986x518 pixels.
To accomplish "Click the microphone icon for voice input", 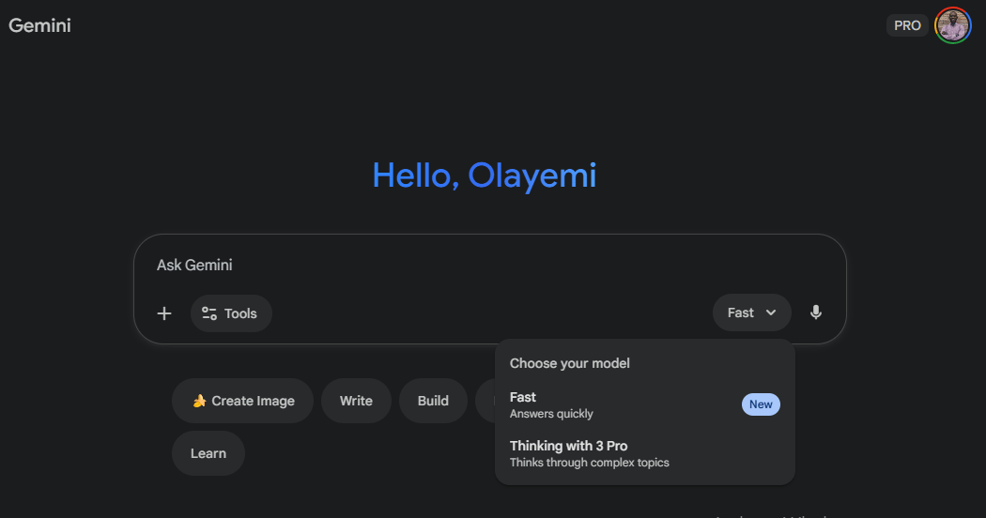I will 816,312.
